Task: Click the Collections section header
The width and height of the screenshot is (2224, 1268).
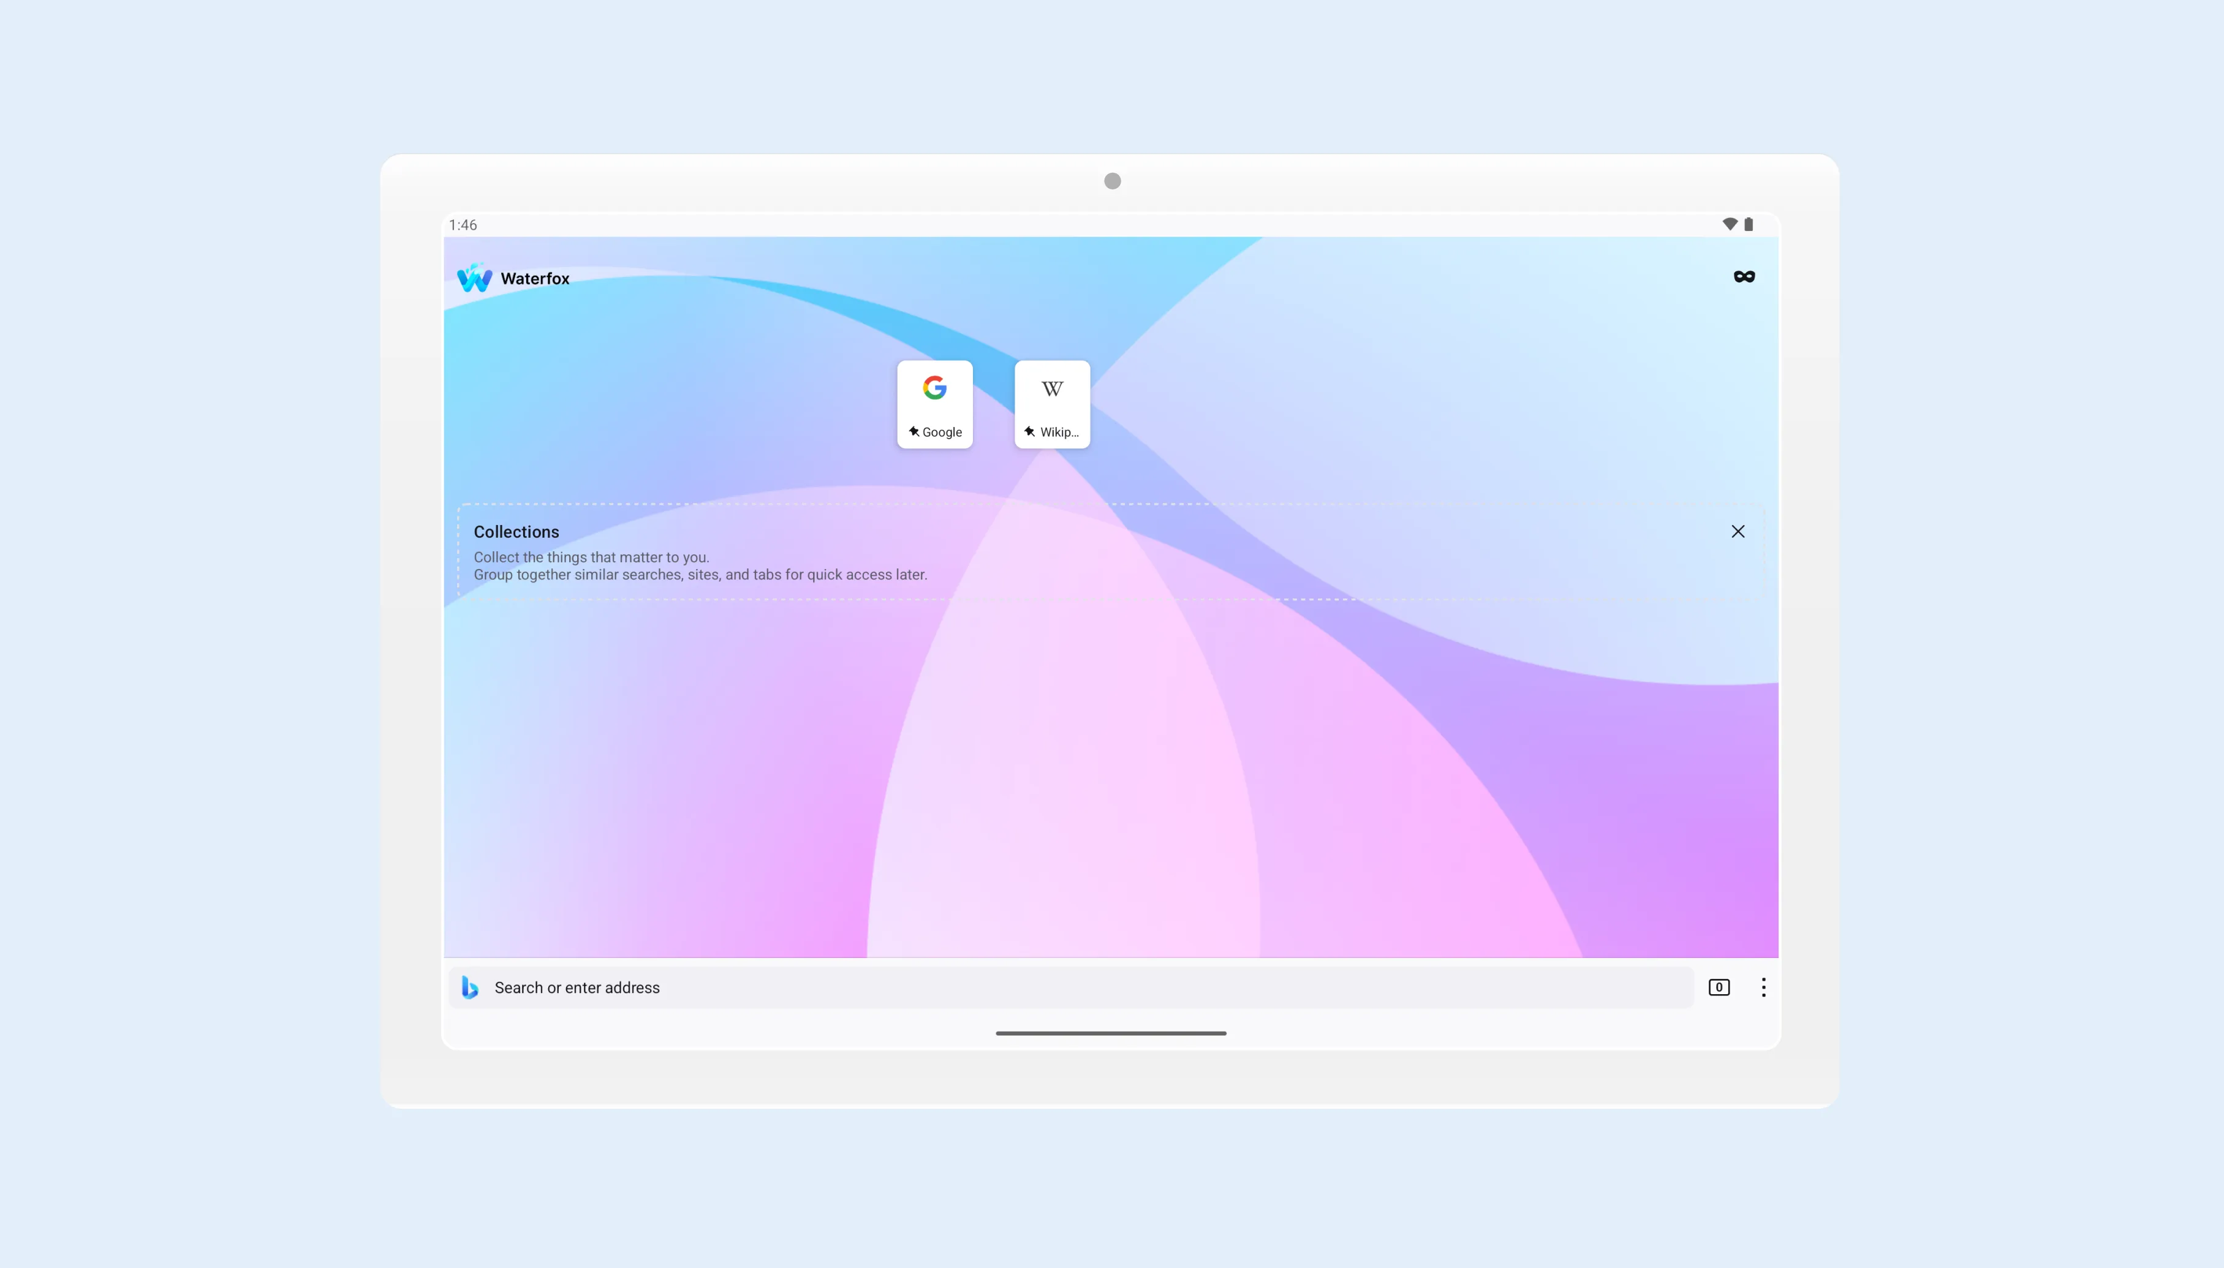Action: click(516, 530)
